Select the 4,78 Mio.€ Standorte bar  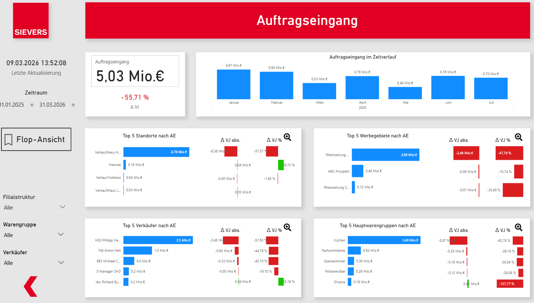[x=156, y=152]
